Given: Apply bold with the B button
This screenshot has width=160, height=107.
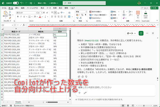Looking at the screenshot, I should [x=18, y=17].
